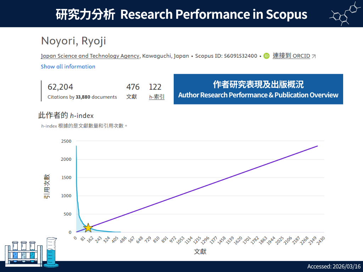The width and height of the screenshot is (363, 272).
Task: Click the molecule structure icon in header
Action: tap(344, 14)
